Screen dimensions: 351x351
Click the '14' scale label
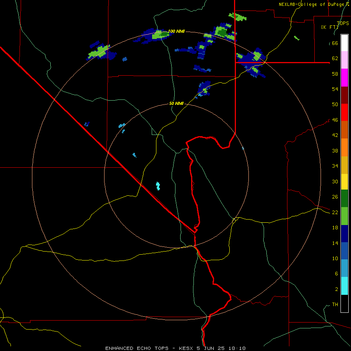click(x=335, y=243)
